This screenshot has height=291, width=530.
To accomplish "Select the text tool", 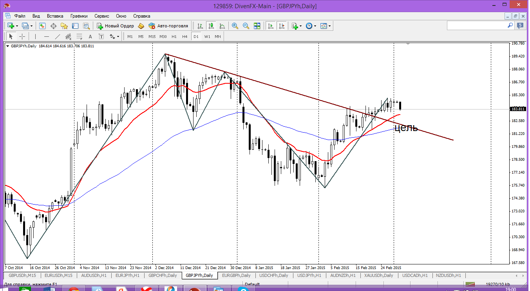I will coord(90,36).
